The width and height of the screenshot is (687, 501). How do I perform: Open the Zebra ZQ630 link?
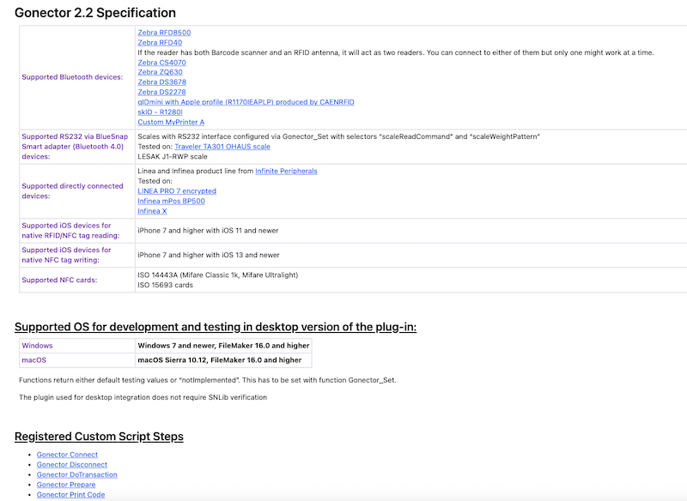[160, 72]
